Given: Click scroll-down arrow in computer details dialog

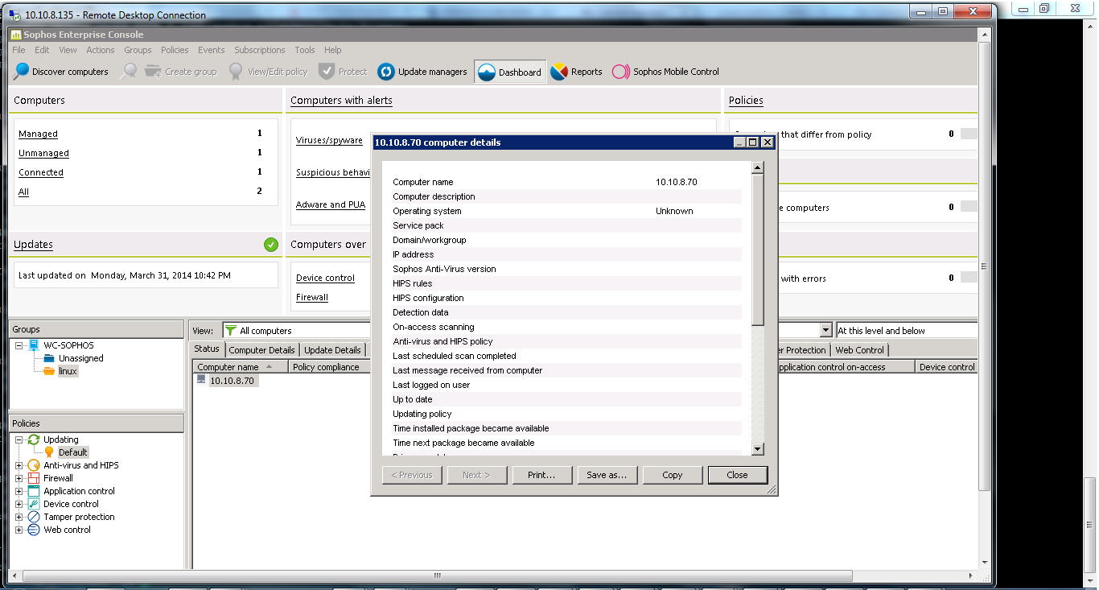Looking at the screenshot, I should tap(757, 448).
